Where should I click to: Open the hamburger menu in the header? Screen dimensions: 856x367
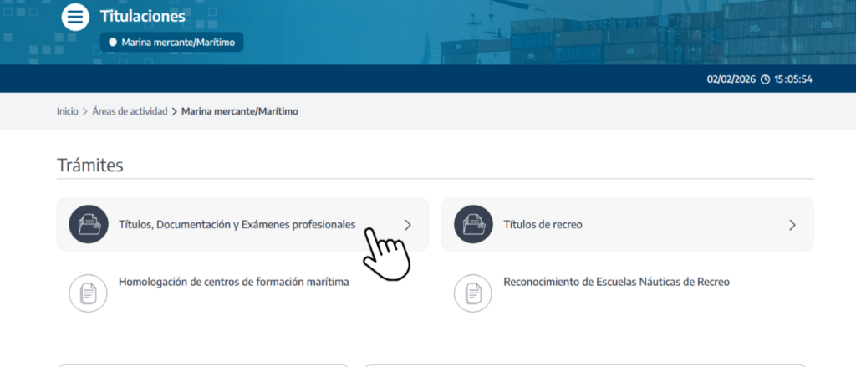coord(75,17)
